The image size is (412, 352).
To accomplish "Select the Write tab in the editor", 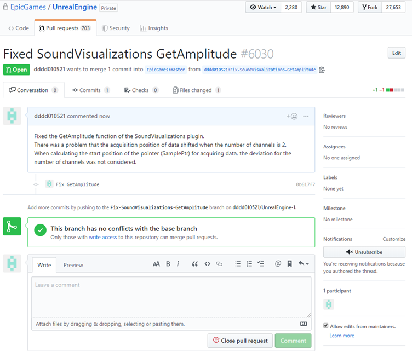I will point(44,265).
